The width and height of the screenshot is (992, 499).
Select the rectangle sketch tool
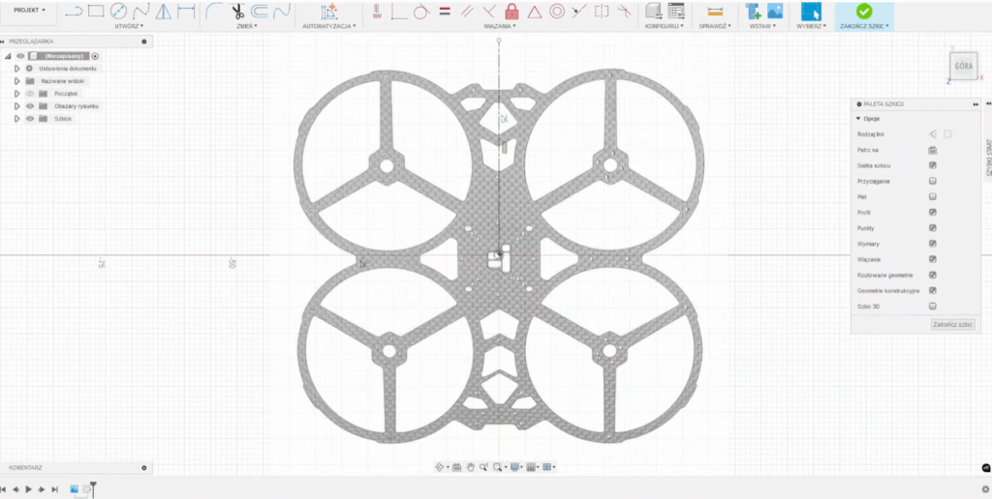point(96,12)
